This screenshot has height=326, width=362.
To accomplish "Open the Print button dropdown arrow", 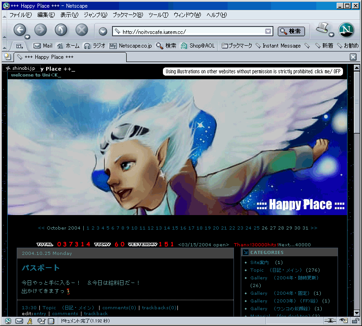I will pos(332,35).
